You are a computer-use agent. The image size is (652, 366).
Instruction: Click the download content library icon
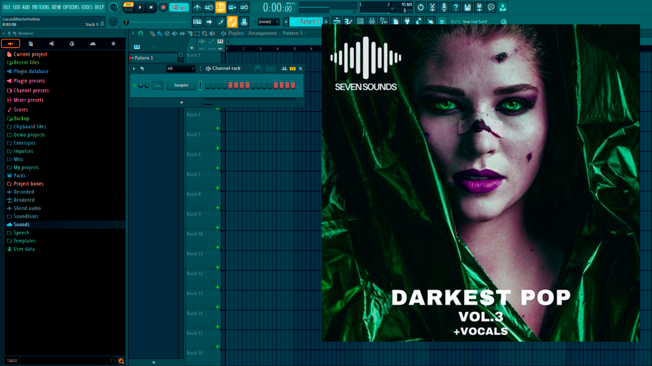coord(503,7)
